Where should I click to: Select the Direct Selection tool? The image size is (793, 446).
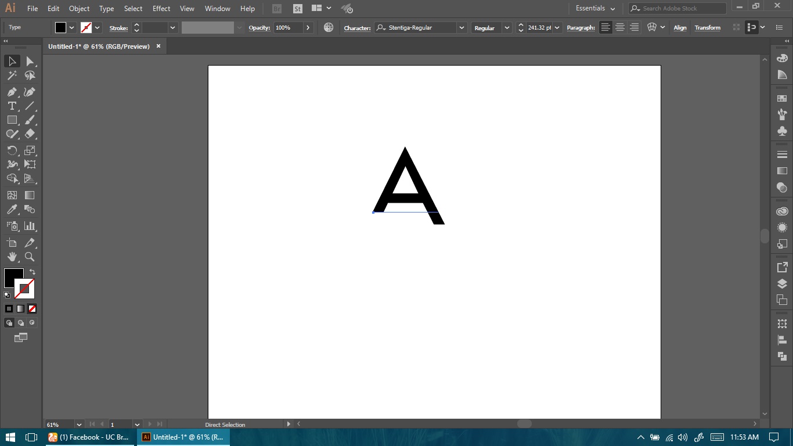coord(30,61)
